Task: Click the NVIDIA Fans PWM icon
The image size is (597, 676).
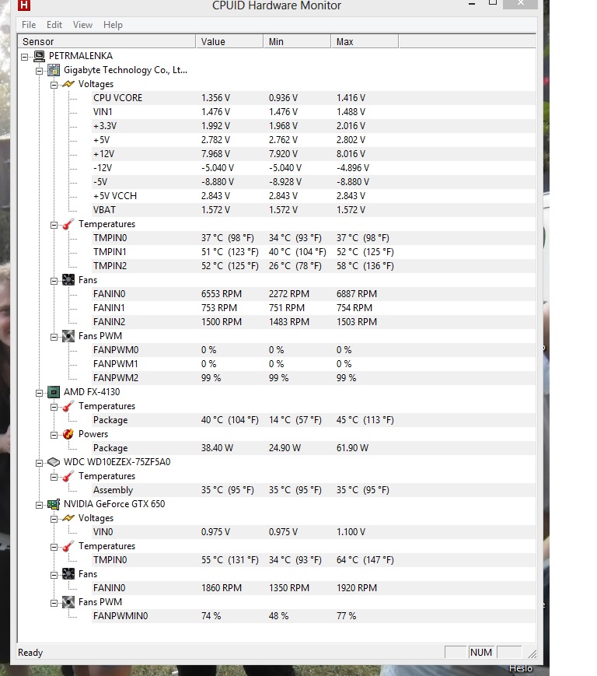Action: 68,602
